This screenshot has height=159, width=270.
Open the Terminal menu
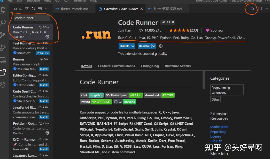(80, 1)
